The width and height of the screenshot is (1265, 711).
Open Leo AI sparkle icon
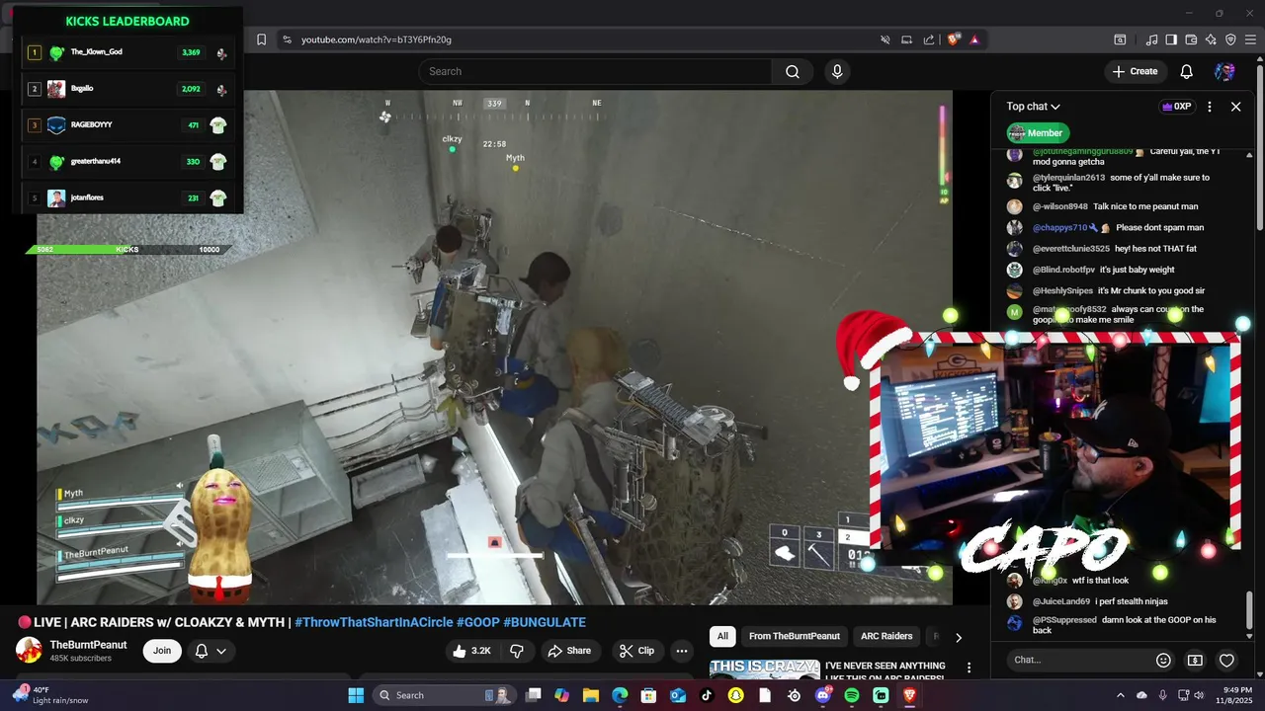click(x=1211, y=39)
